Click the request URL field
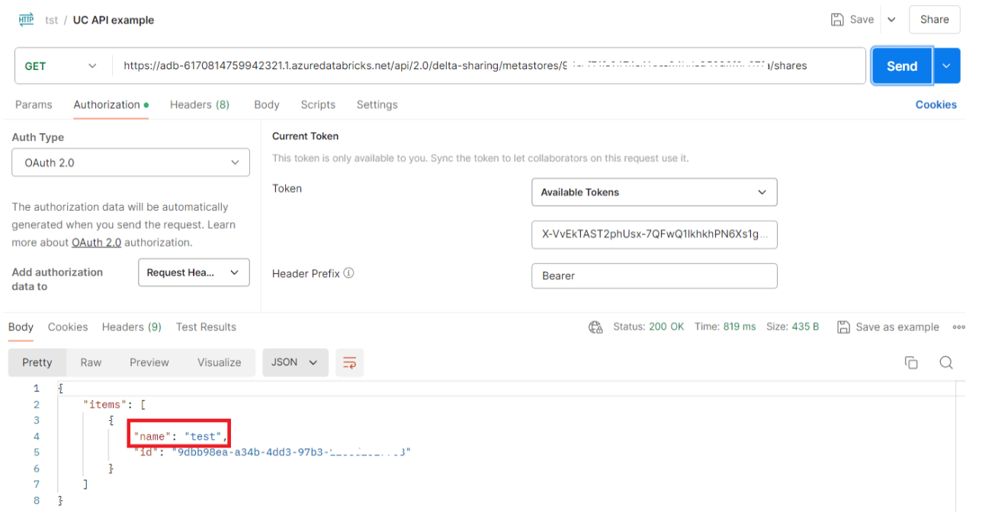Screen dimensions: 982x532 coord(488,66)
